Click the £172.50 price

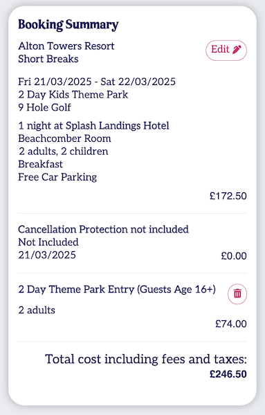pyautogui.click(x=228, y=196)
